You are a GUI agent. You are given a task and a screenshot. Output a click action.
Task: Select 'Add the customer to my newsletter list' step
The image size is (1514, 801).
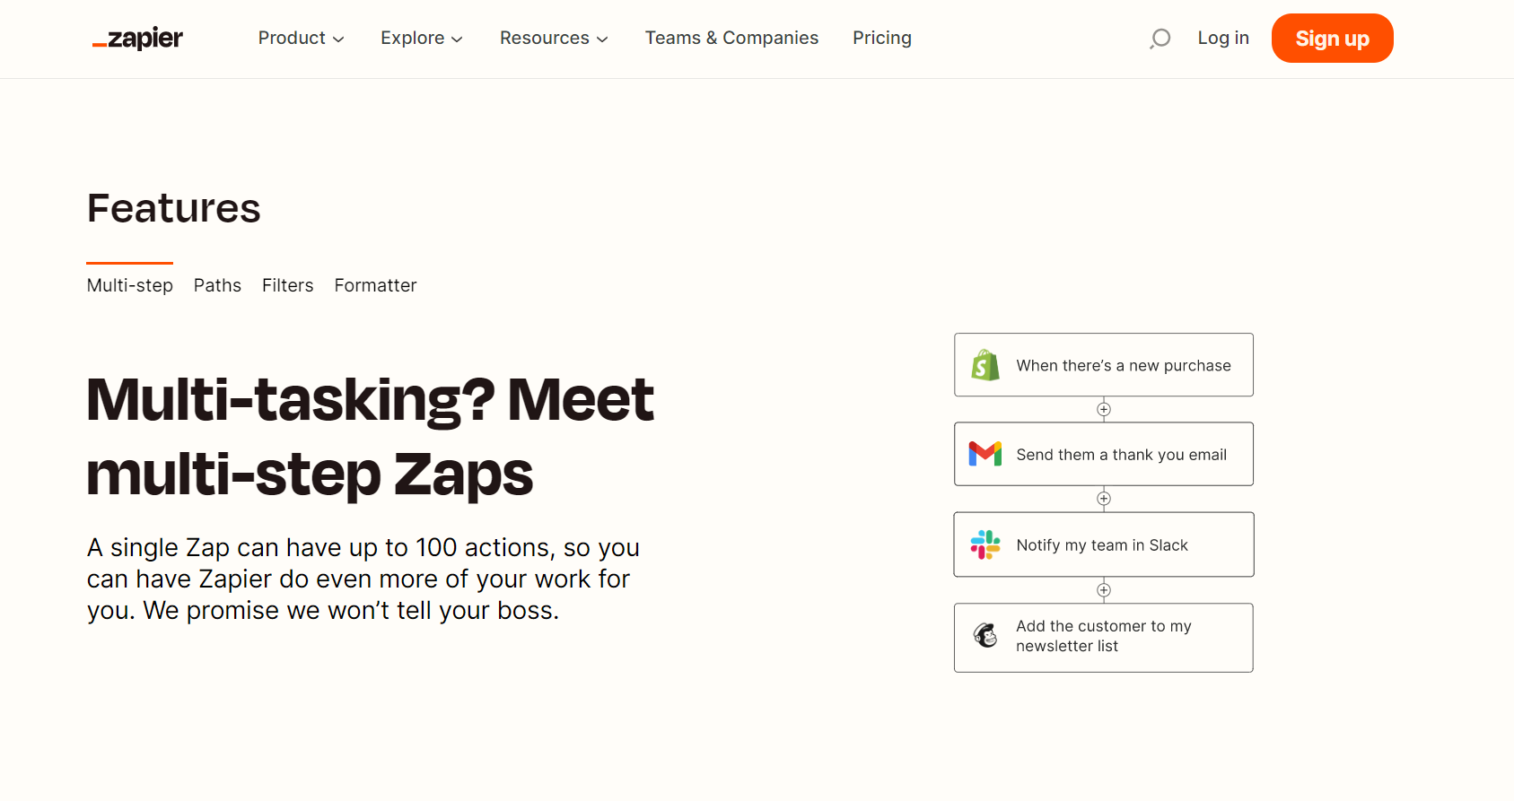pos(1104,638)
